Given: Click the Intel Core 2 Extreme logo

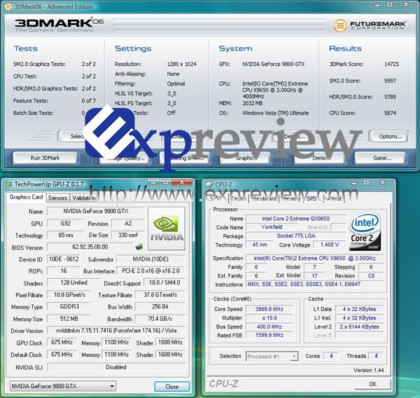Looking at the screenshot, I should point(365,231).
